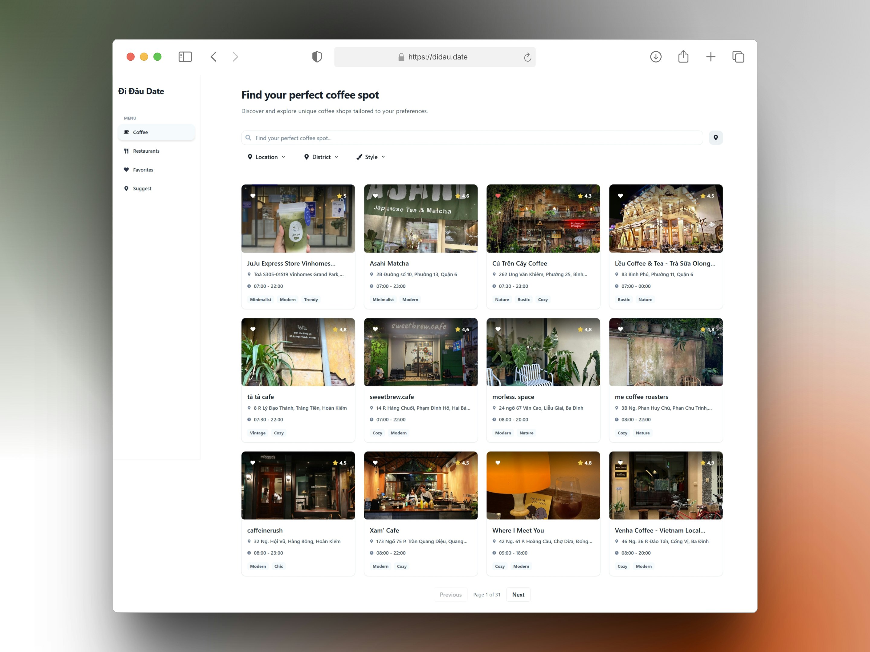This screenshot has width=870, height=652.
Task: Open Favorites in the sidebar menu
Action: tap(156, 170)
